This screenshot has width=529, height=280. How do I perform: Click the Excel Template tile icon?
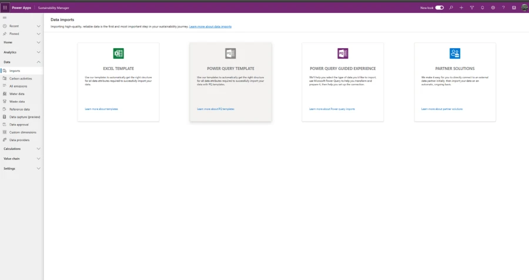click(118, 54)
